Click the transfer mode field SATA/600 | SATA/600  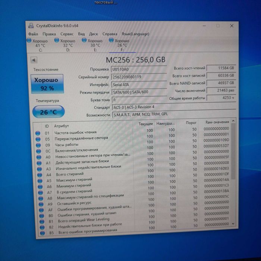tap(139, 92)
